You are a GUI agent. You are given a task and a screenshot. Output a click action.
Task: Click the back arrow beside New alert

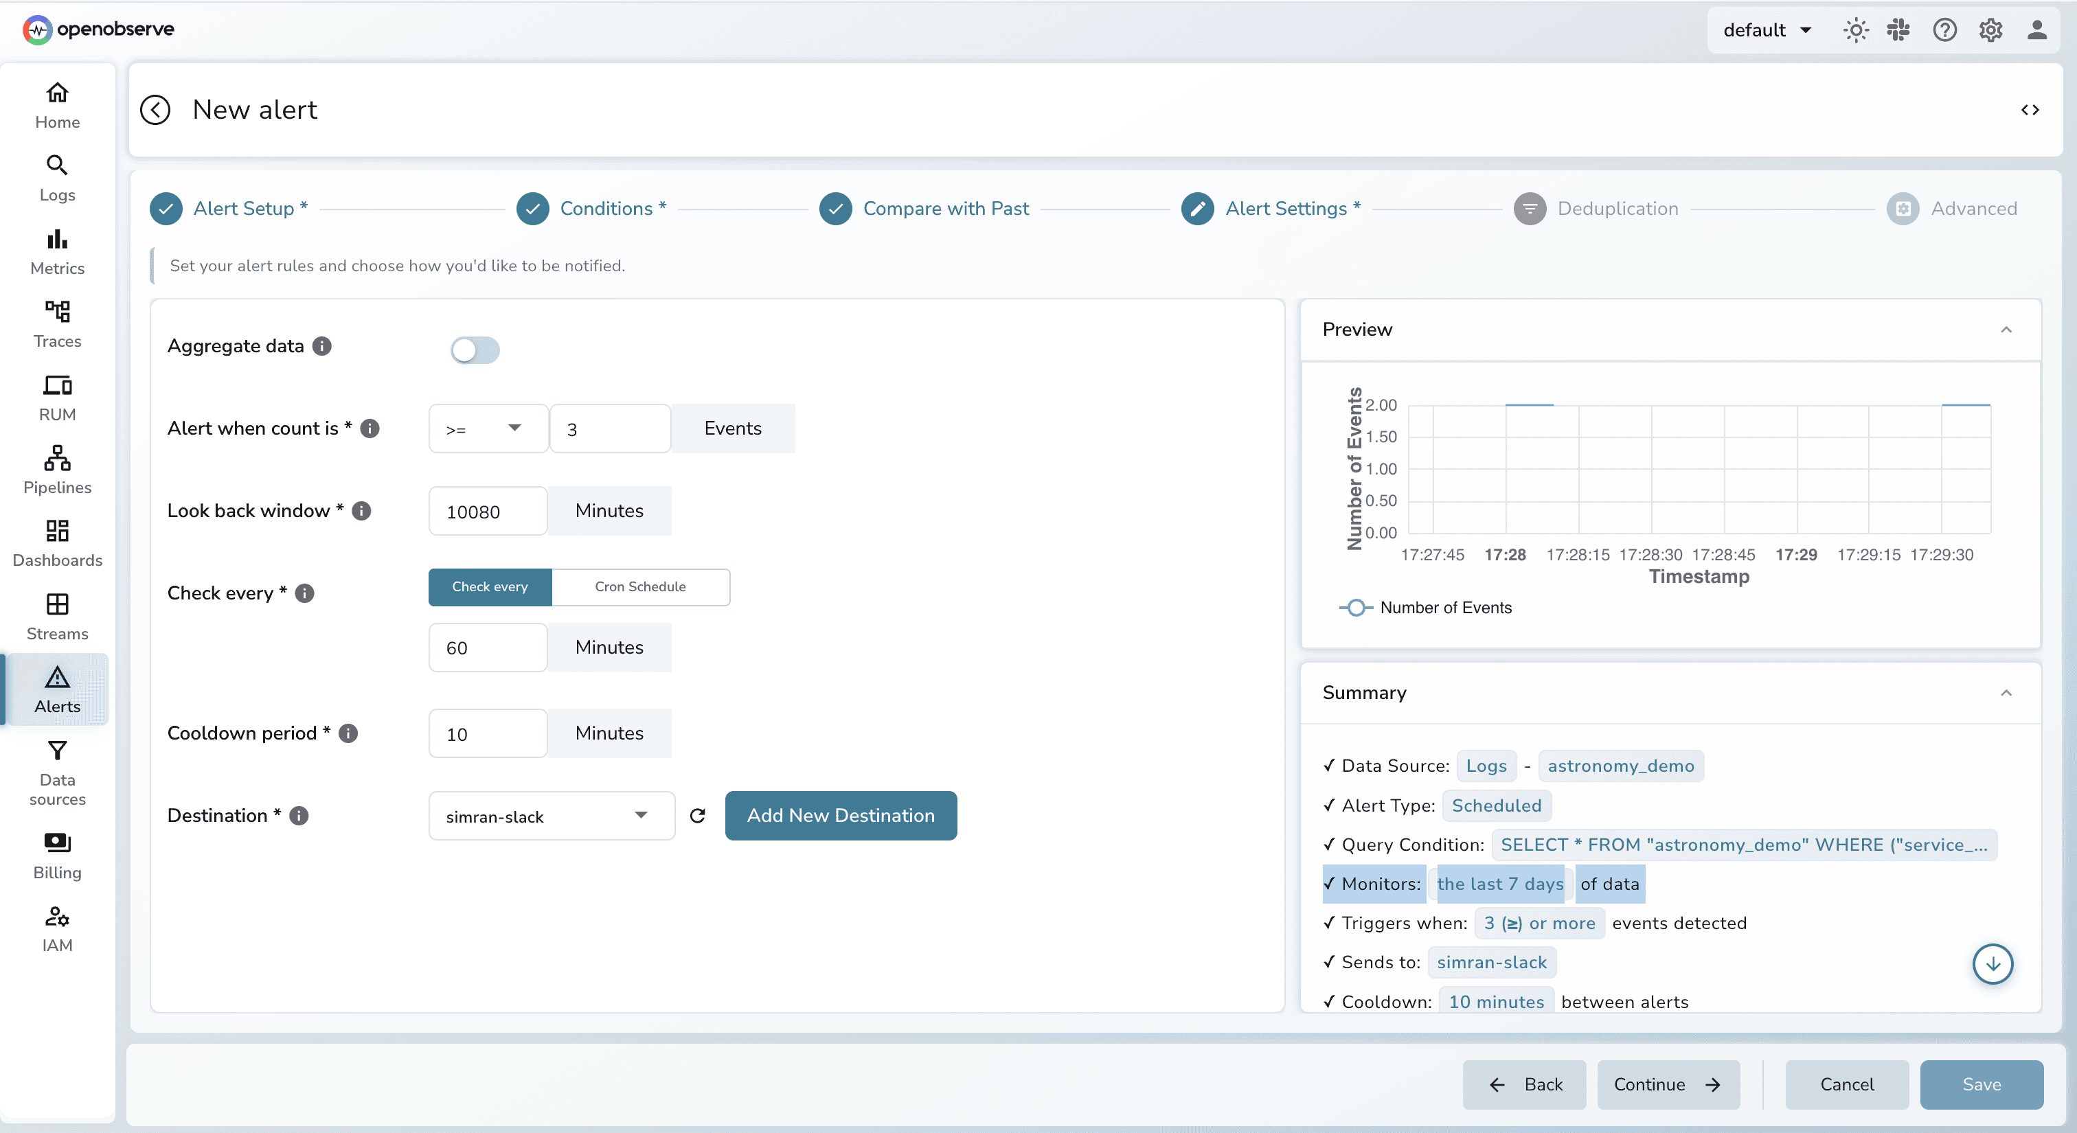tap(155, 110)
